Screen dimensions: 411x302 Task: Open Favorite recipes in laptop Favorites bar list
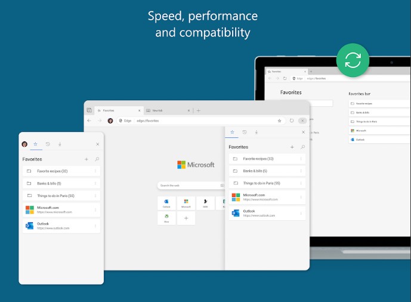(x=379, y=103)
